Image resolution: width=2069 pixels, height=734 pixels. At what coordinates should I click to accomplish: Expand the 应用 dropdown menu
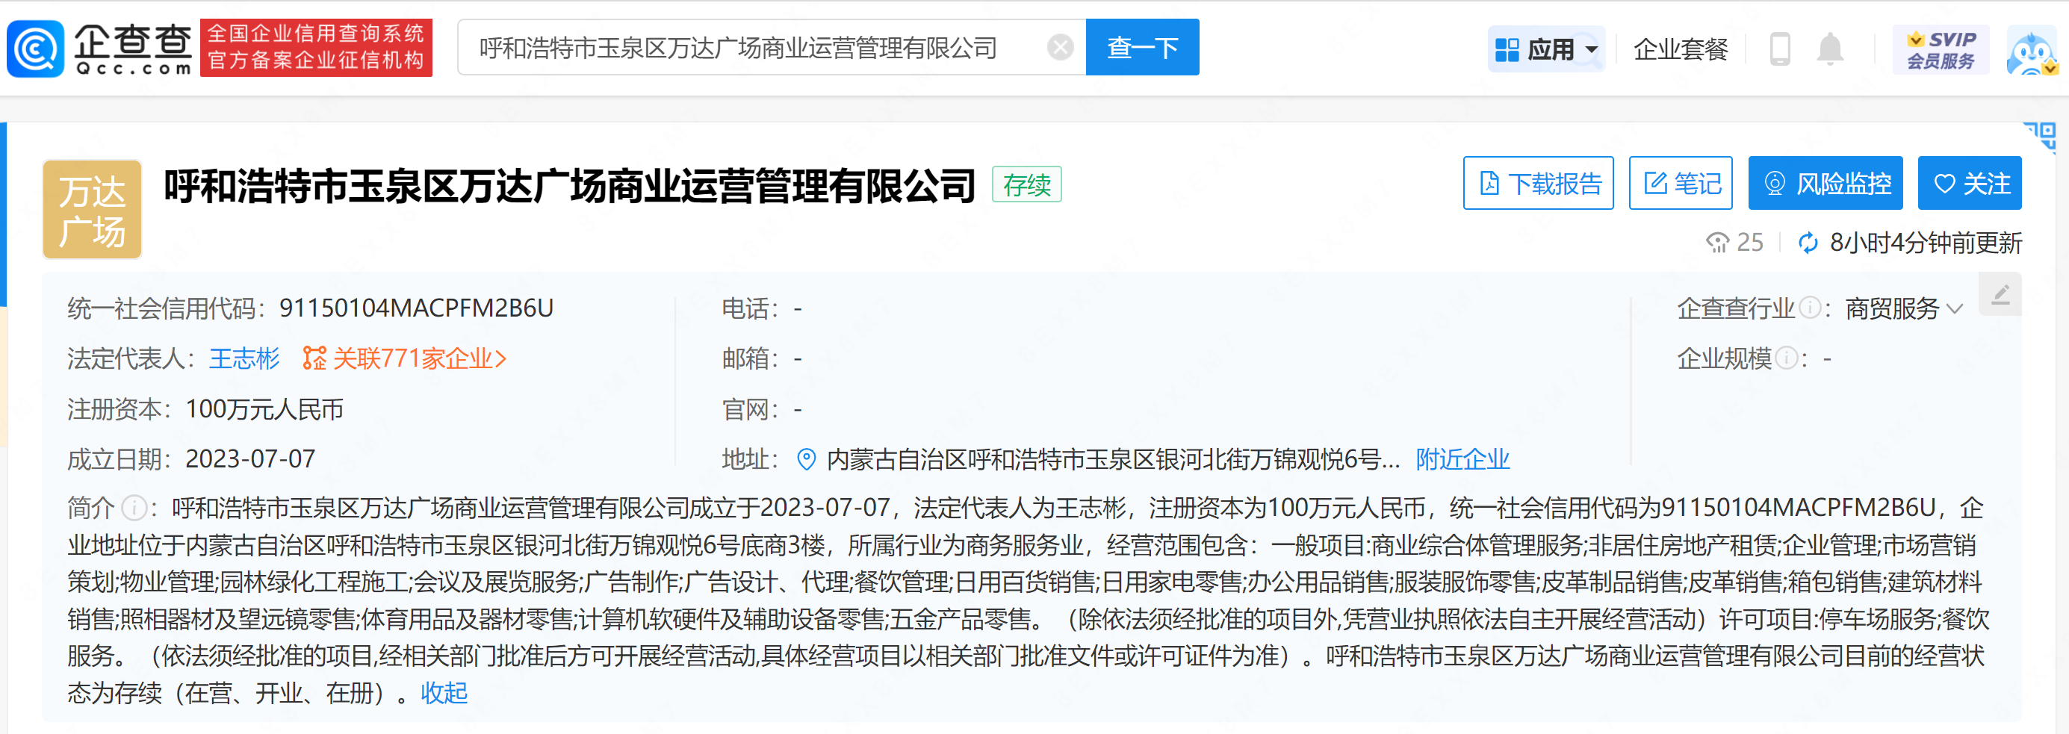coord(1546,49)
